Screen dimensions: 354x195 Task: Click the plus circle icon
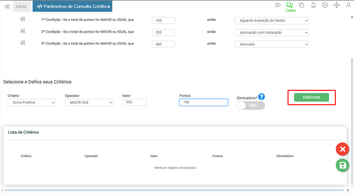pos(325,5)
